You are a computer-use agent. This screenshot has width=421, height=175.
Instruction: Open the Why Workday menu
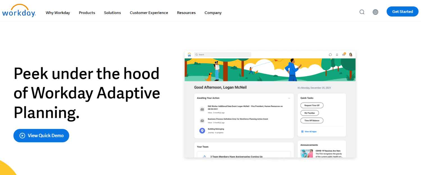click(58, 13)
